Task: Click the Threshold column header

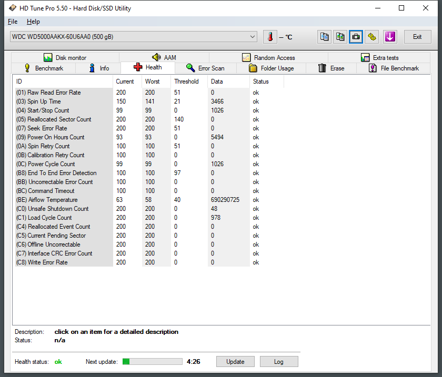Action: [187, 81]
